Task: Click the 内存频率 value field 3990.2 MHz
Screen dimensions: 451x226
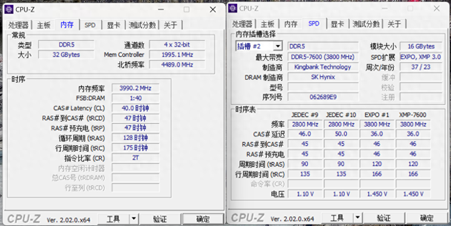Action: [x=135, y=88]
